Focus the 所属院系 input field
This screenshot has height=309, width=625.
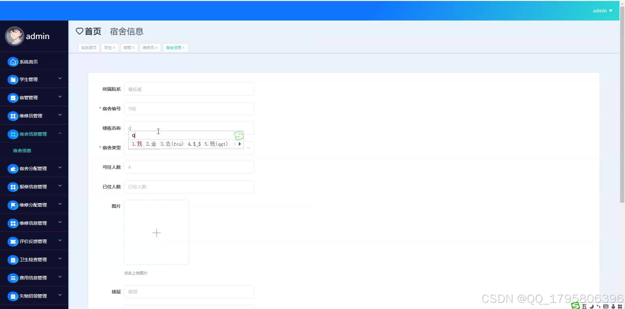pos(189,89)
